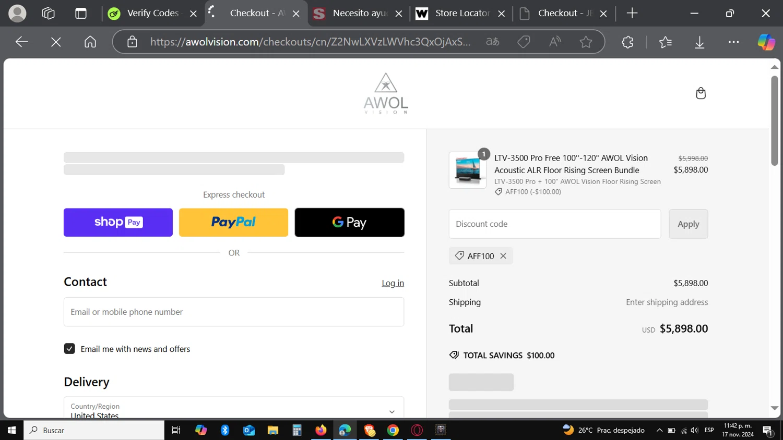This screenshot has width=783, height=440.
Task: Open Task View in the taskbar
Action: (x=176, y=430)
